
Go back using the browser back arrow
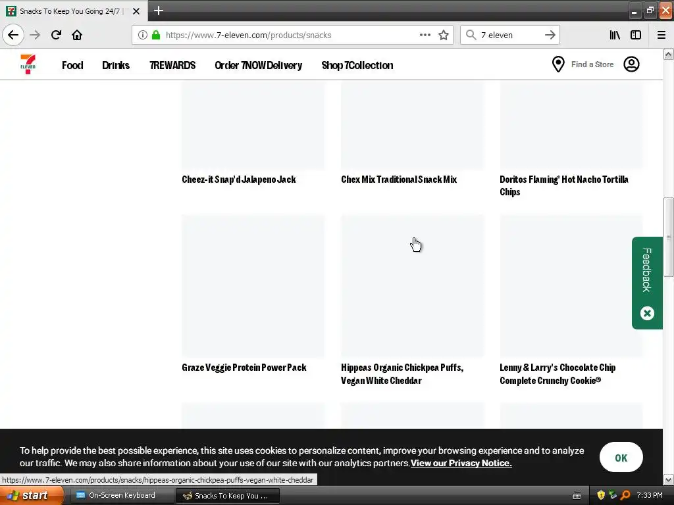[13, 35]
